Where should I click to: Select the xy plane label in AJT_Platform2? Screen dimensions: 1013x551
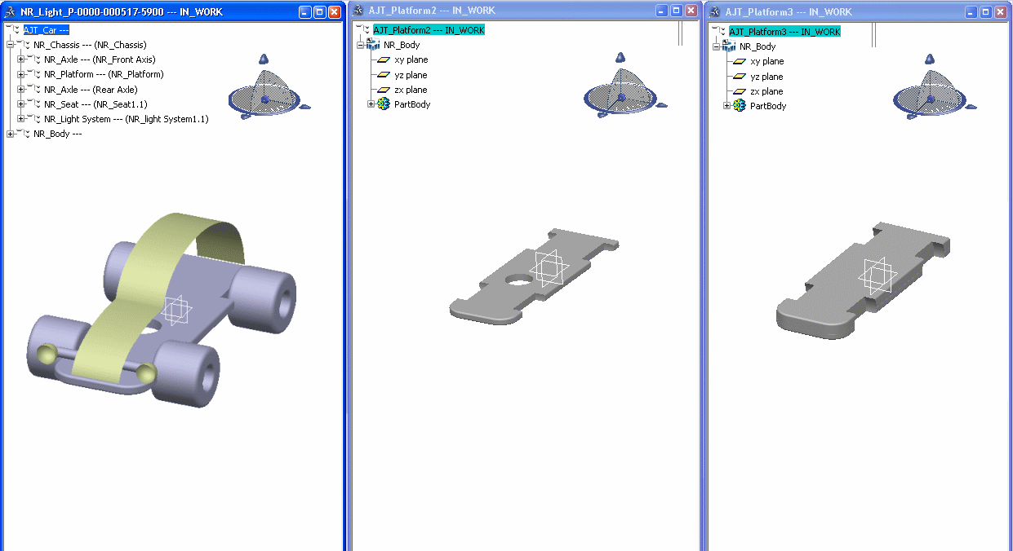411,60
